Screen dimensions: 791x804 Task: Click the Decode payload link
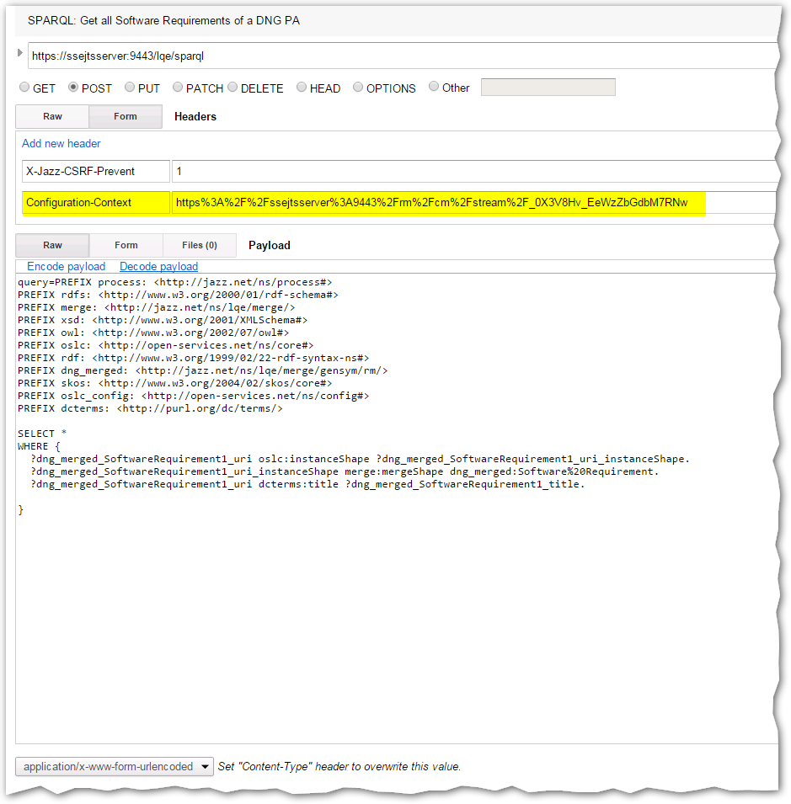pyautogui.click(x=158, y=267)
